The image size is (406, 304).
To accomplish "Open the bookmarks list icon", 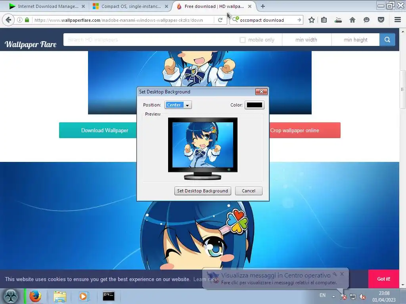I will click(x=324, y=20).
